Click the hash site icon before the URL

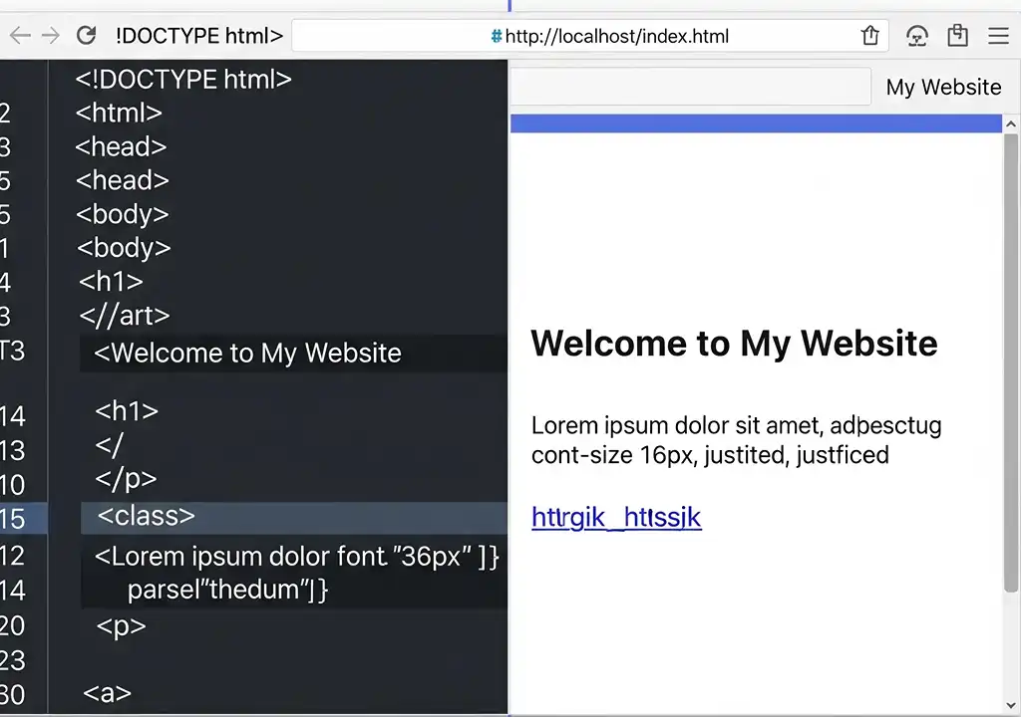click(x=497, y=36)
